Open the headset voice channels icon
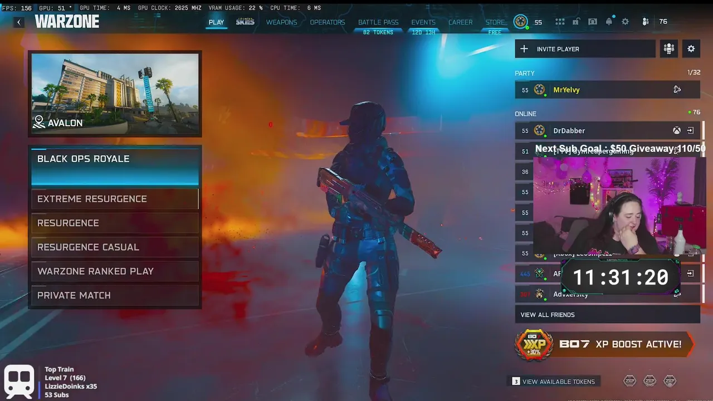This screenshot has width=713, height=401. click(x=593, y=22)
